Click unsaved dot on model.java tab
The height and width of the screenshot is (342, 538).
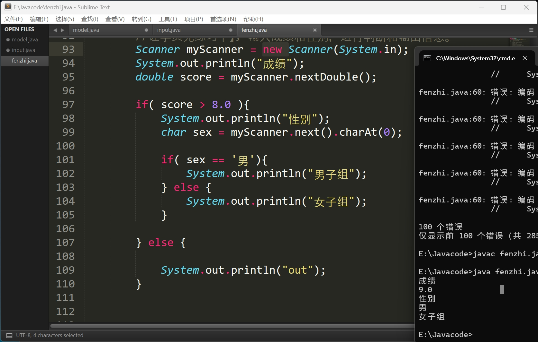(x=146, y=30)
